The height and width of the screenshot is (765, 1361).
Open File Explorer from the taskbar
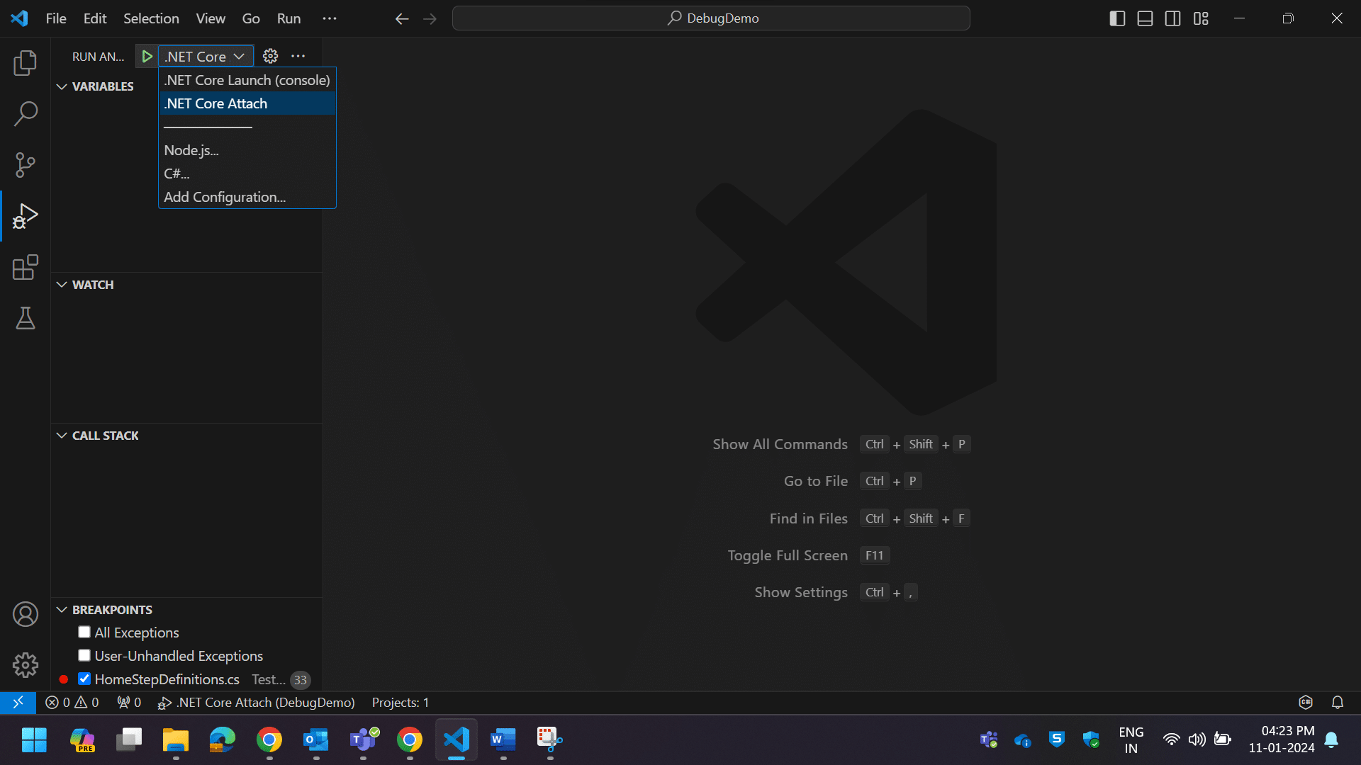click(175, 740)
